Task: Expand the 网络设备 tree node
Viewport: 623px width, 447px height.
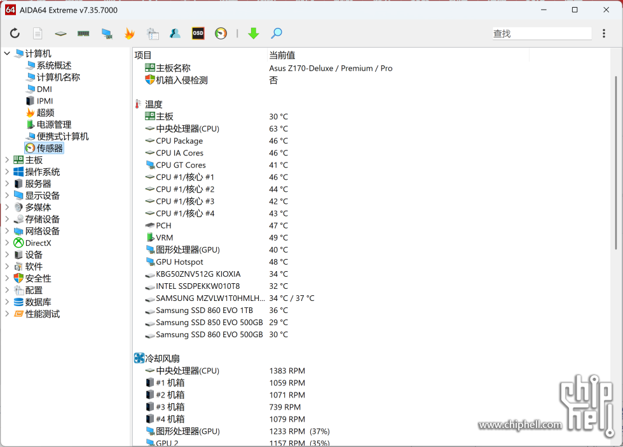Action: pos(7,231)
